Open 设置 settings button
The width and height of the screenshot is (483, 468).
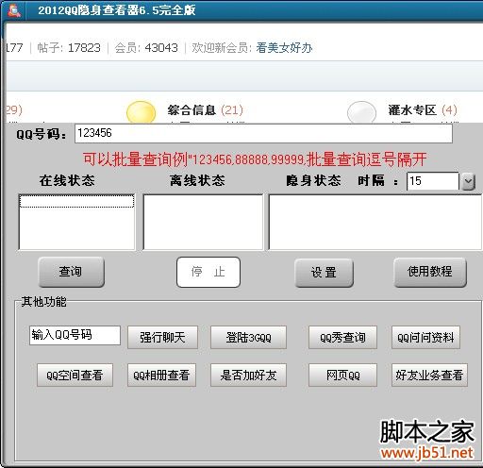[324, 273]
